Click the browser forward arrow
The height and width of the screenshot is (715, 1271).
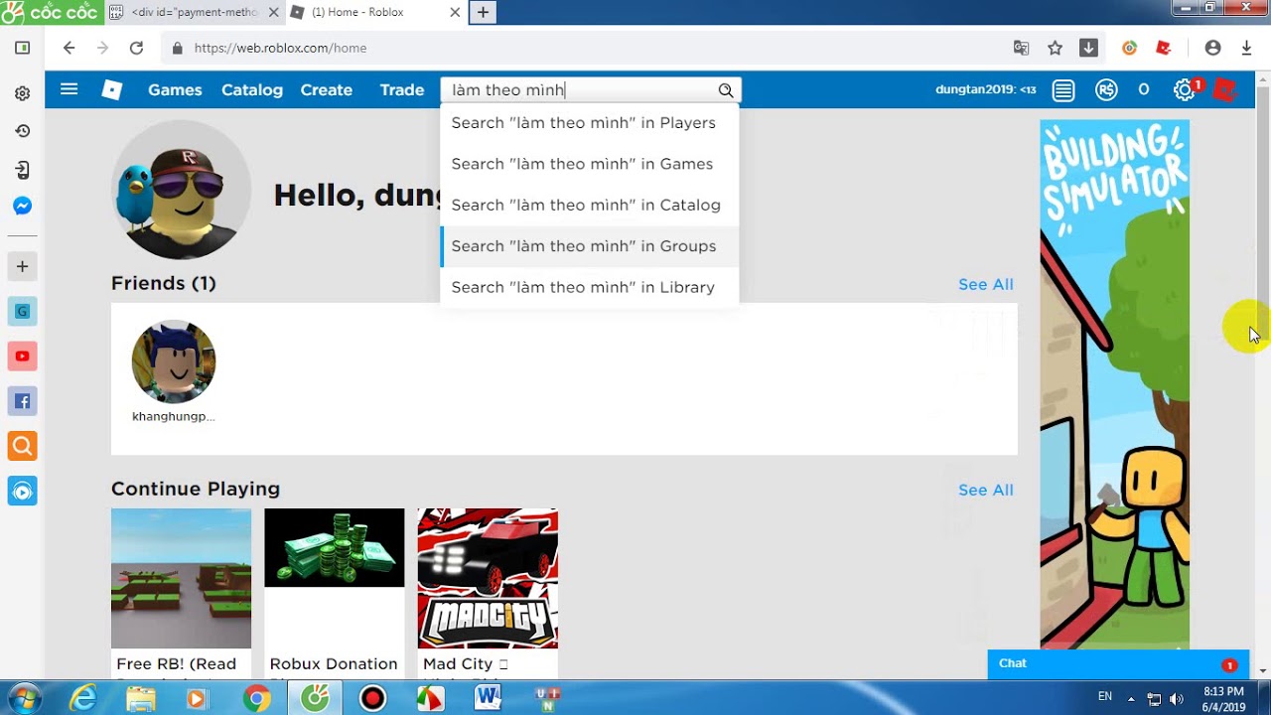pyautogui.click(x=102, y=48)
